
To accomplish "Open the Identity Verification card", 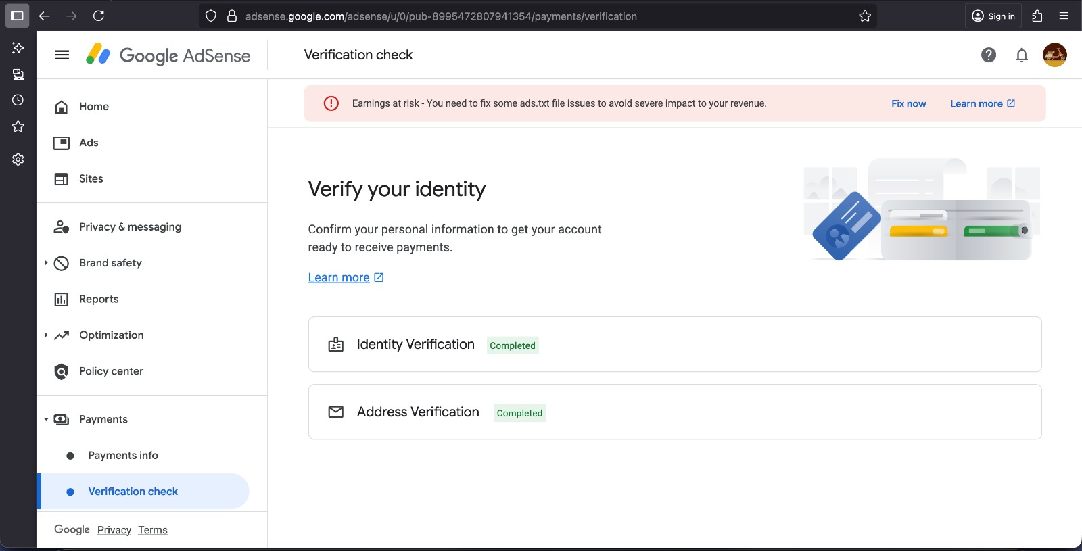I will pos(674,345).
